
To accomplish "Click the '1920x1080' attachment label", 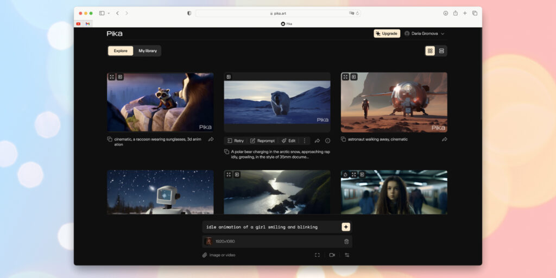I will coord(225,242).
